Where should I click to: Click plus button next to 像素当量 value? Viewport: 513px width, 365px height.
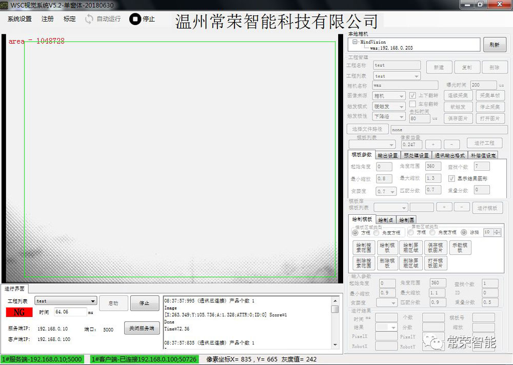pos(433,144)
